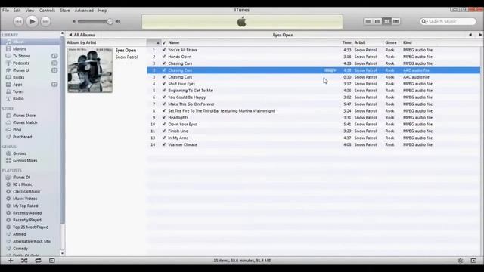
Task: Switch to Cover Flow view icon
Action: (396, 21)
